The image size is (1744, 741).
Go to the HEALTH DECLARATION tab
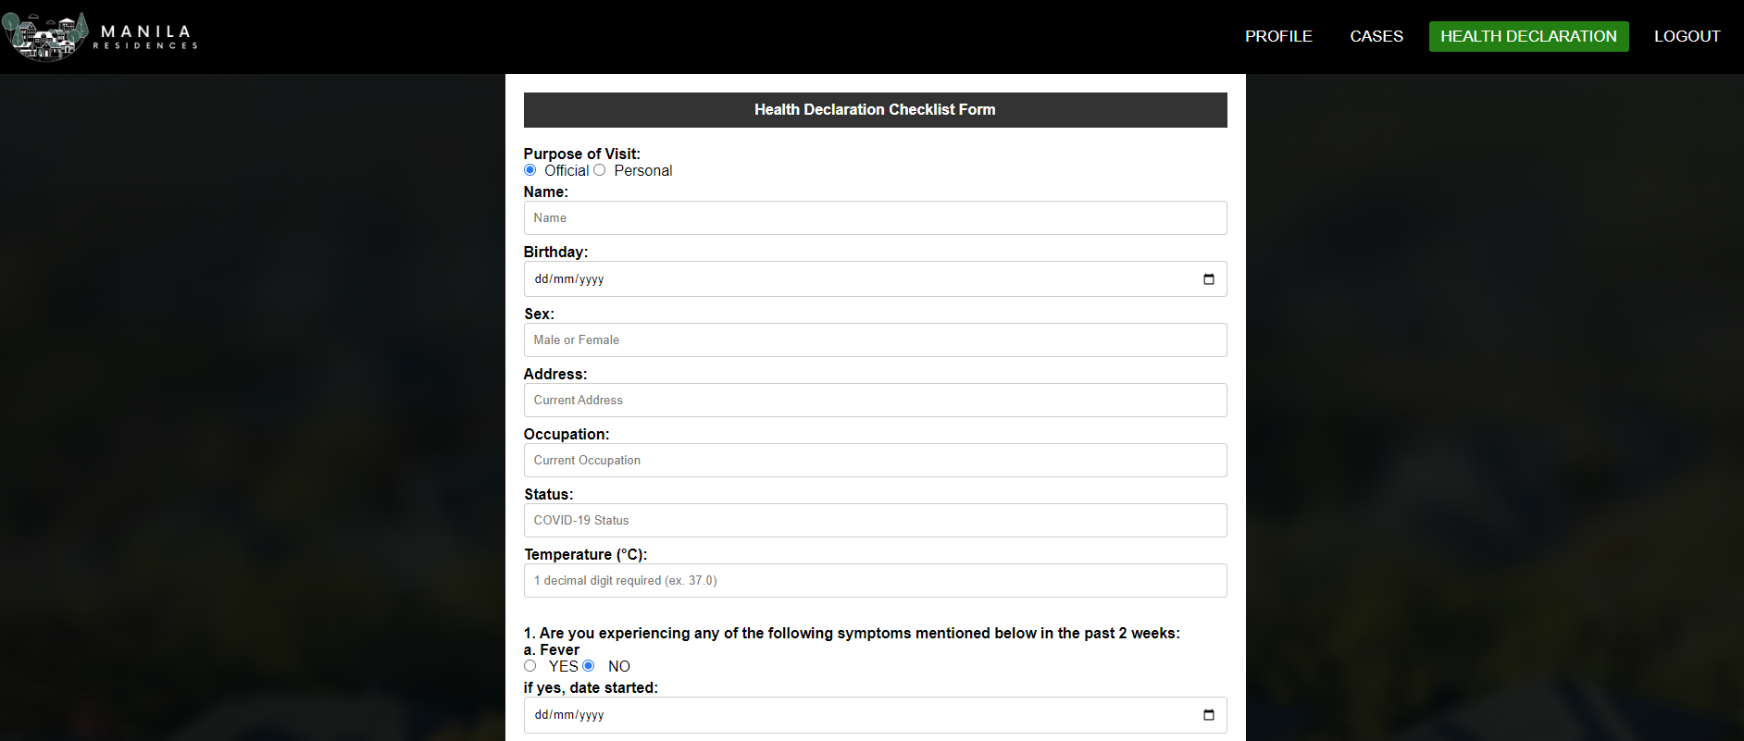[x=1528, y=36]
